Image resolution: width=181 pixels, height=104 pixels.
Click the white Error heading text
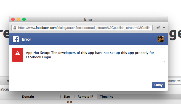26,39
